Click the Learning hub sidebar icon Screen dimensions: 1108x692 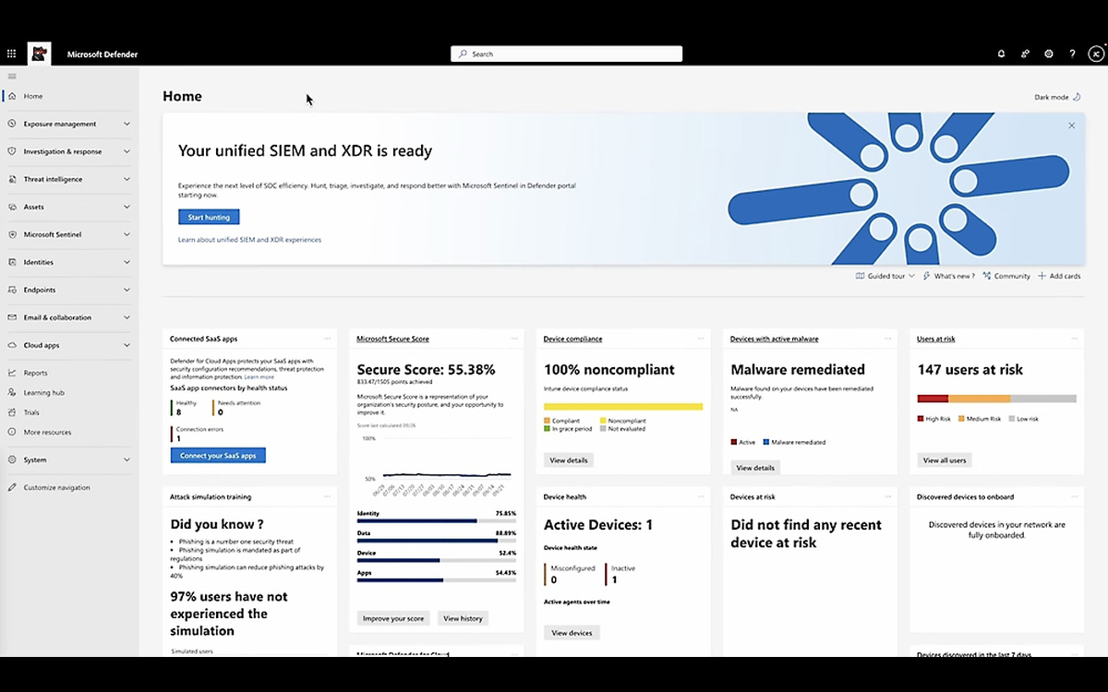click(x=12, y=392)
